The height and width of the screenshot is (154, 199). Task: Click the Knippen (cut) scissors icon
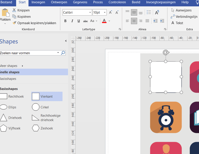coord(14,10)
